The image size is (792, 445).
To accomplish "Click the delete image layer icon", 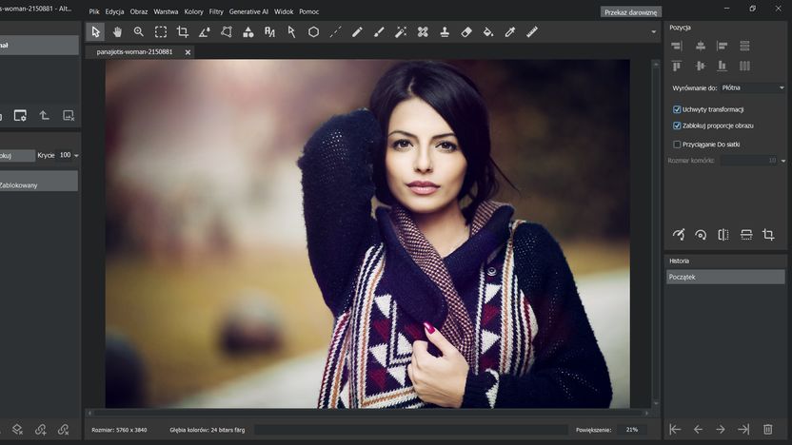I will click(69, 116).
